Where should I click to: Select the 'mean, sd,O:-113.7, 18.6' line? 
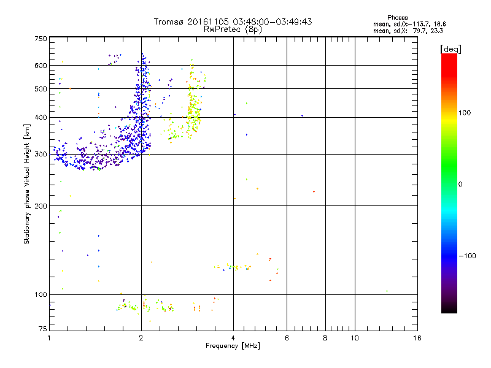coord(409,24)
